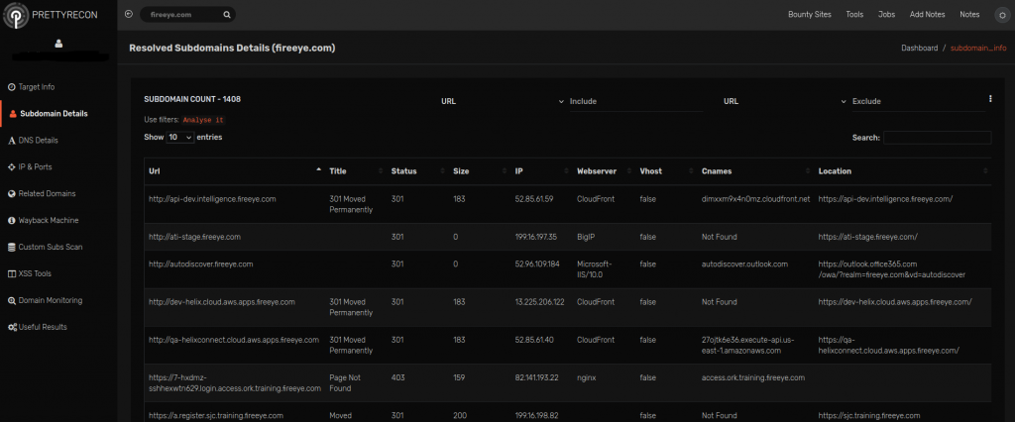Sort table by Vhost column
Image resolution: width=1015 pixels, height=422 pixels.
pyautogui.click(x=665, y=171)
